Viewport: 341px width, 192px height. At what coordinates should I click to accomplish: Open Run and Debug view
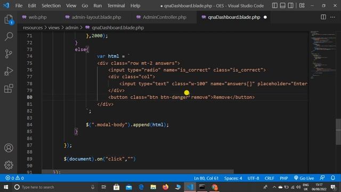(x=9, y=71)
